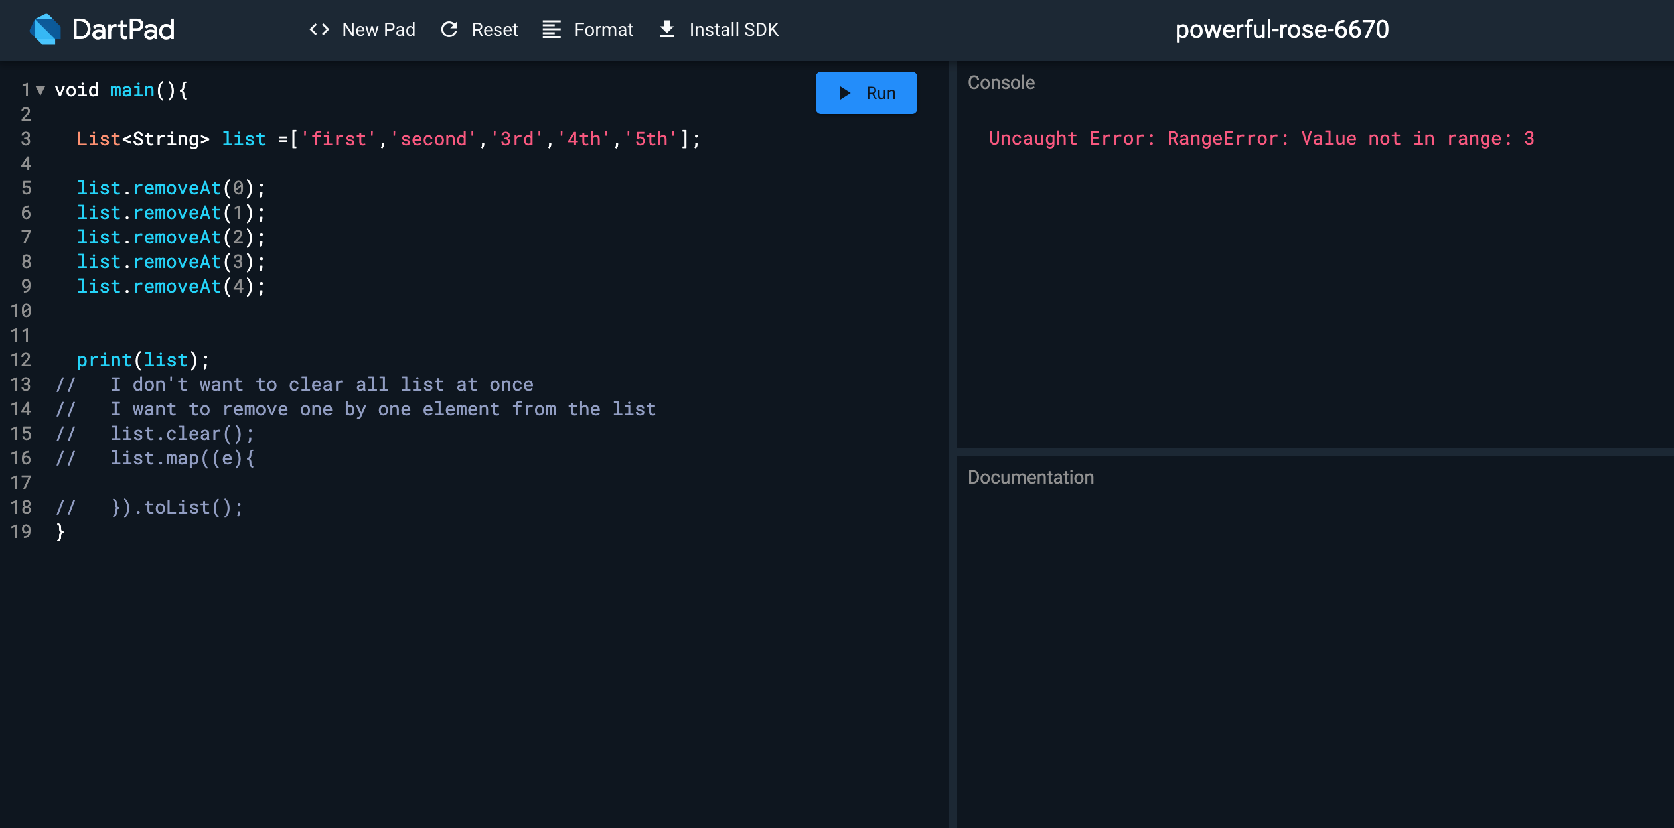The height and width of the screenshot is (828, 1674).
Task: Click comment about clearing all list at once
Action: (295, 385)
